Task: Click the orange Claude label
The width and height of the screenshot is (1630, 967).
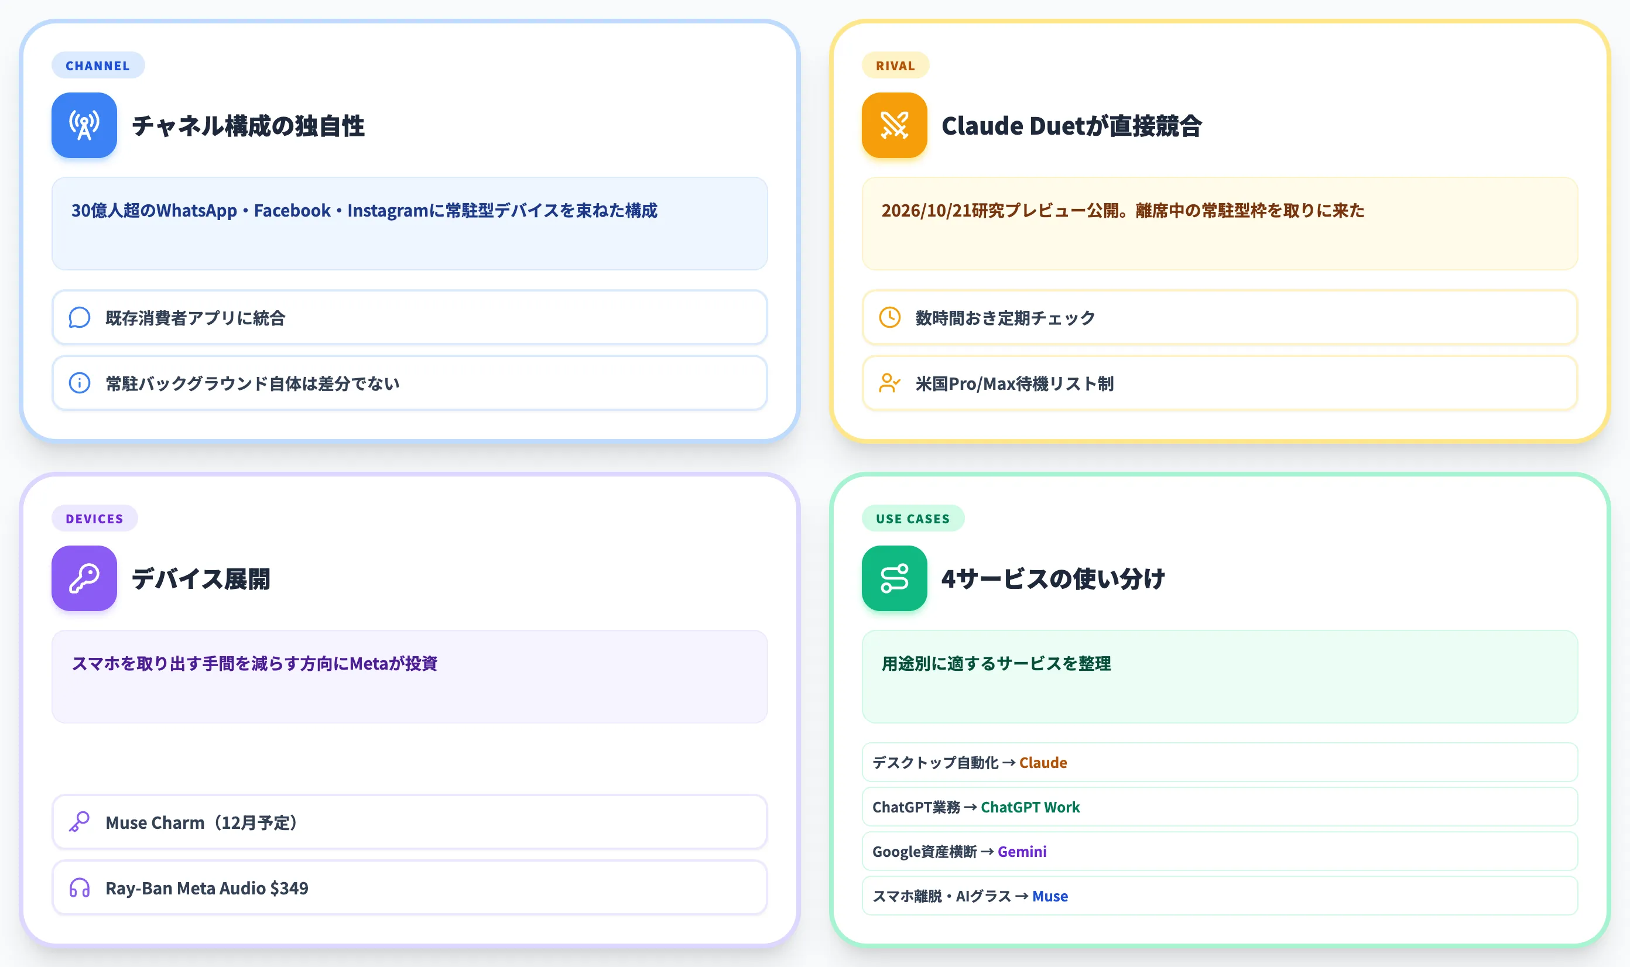Action: click(1043, 762)
